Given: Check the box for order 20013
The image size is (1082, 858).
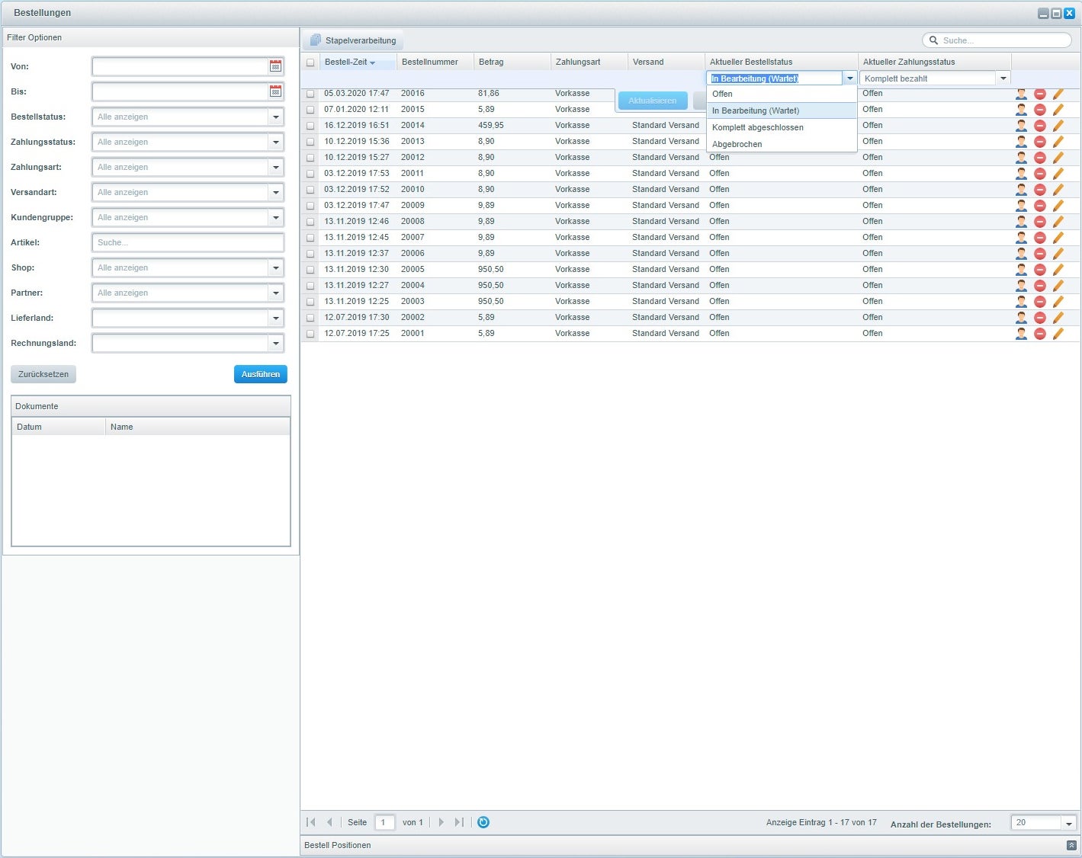Looking at the screenshot, I should click(x=310, y=142).
